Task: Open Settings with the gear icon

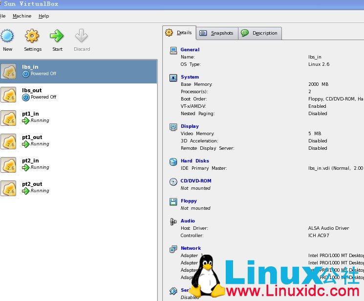Action: pyautogui.click(x=32, y=36)
